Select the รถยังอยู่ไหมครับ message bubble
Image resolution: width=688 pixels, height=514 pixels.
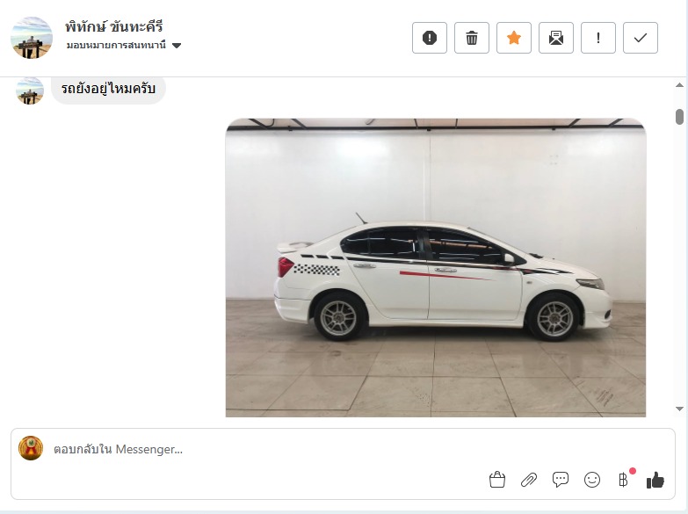tap(108, 89)
